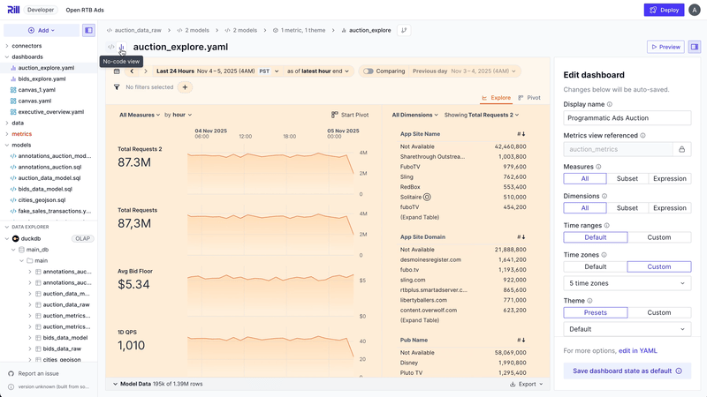Switch to the Pivot tab

529,98
